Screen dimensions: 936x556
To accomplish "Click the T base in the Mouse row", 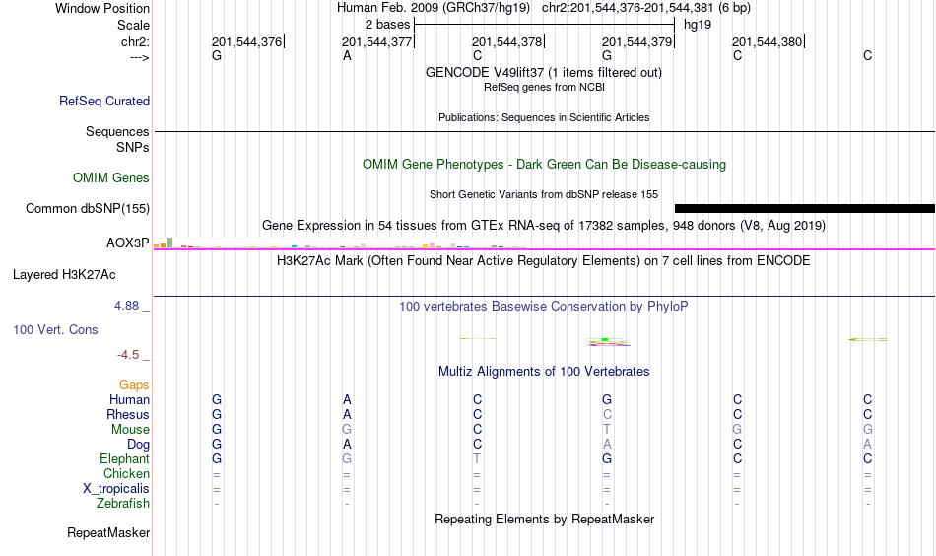I will coord(607,430).
